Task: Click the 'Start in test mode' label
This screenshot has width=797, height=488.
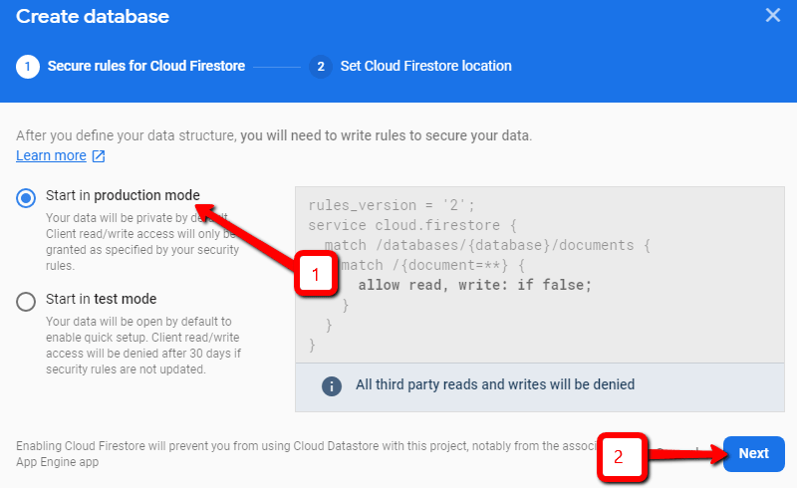Action: coord(101,299)
